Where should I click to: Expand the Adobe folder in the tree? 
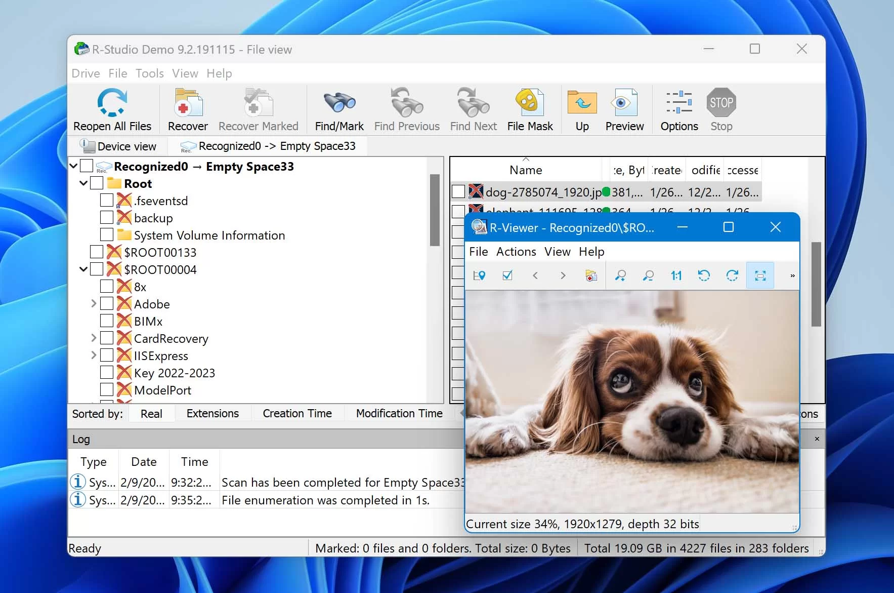coord(94,303)
